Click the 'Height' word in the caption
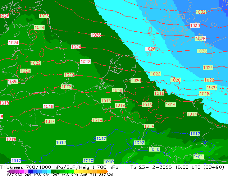 click(x=87, y=167)
